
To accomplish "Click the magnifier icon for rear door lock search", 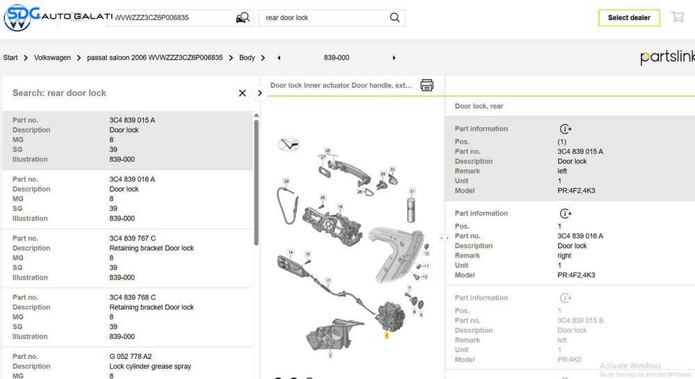I will (x=395, y=18).
